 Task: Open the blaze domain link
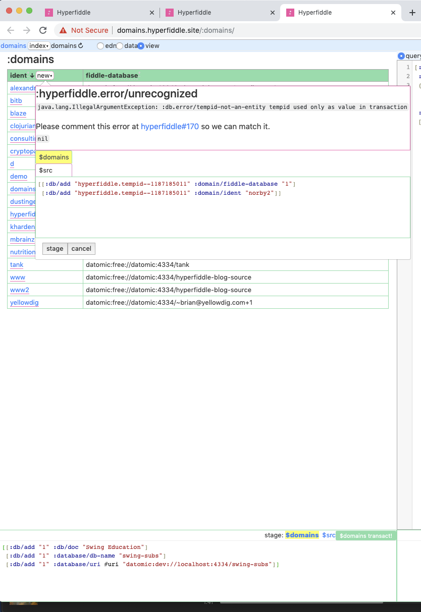tap(18, 114)
